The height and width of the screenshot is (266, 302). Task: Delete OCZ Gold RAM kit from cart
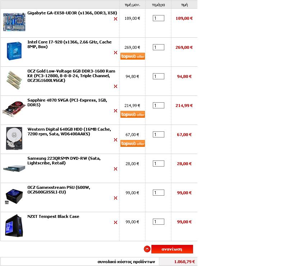click(x=115, y=87)
